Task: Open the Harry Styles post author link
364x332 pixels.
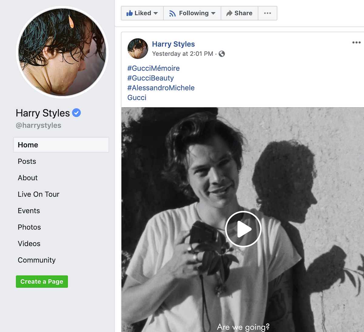Action: click(174, 44)
